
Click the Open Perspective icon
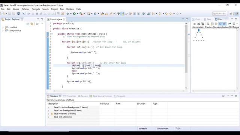tap(231, 13)
